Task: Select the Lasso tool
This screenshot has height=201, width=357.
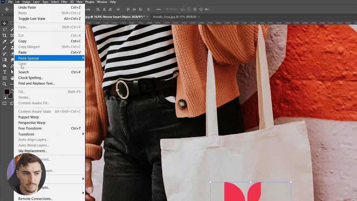Action: click(x=5, y=29)
